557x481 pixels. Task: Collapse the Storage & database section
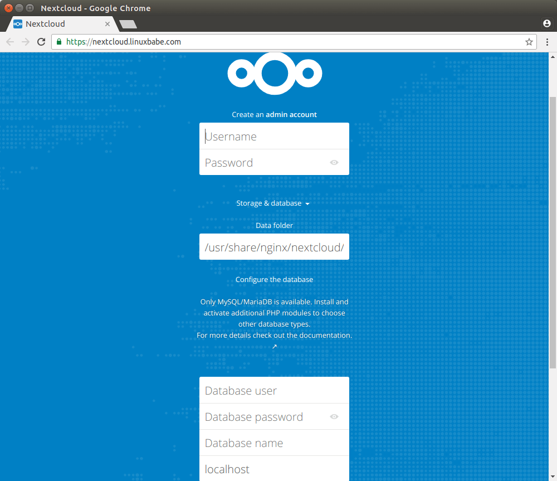pos(273,203)
